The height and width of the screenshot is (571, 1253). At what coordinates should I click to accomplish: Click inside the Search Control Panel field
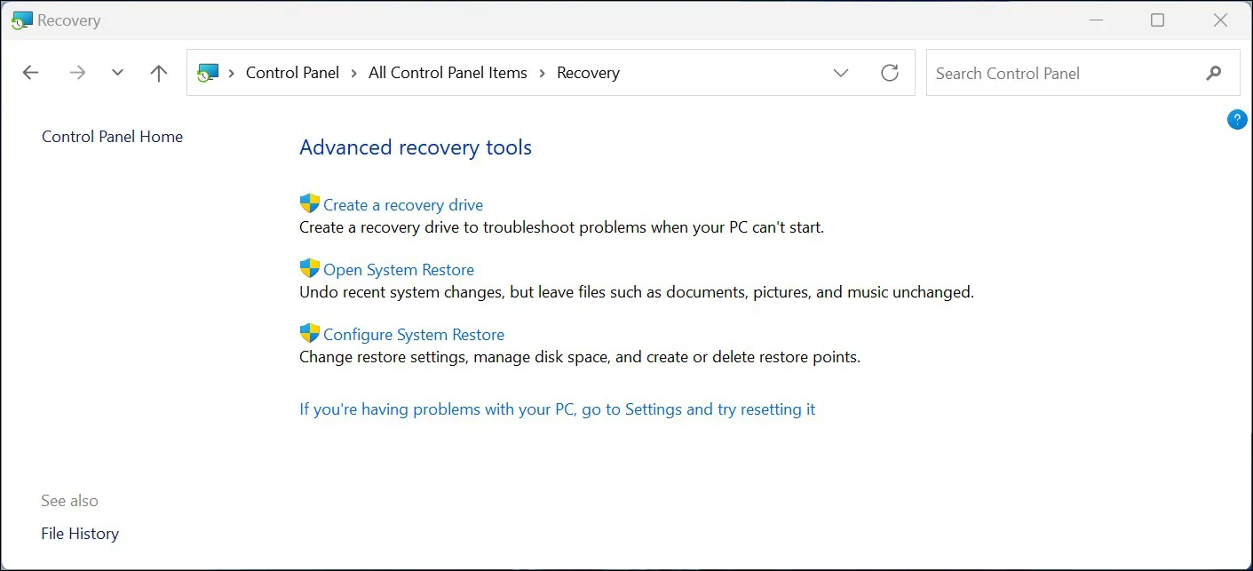tap(1021, 73)
